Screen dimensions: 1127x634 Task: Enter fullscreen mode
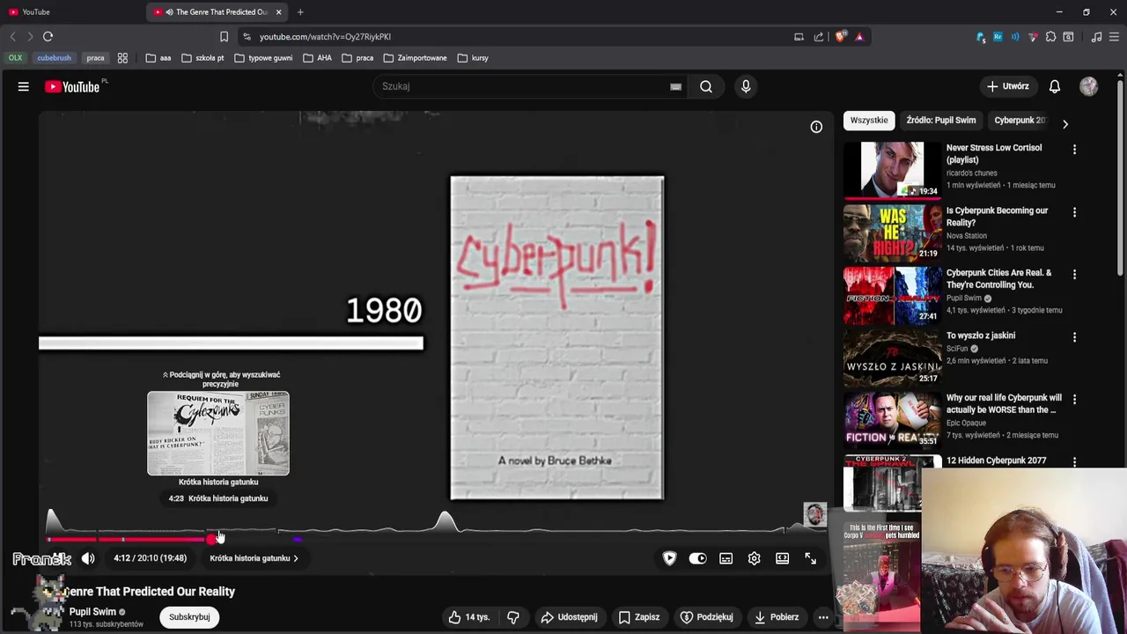tap(810, 558)
